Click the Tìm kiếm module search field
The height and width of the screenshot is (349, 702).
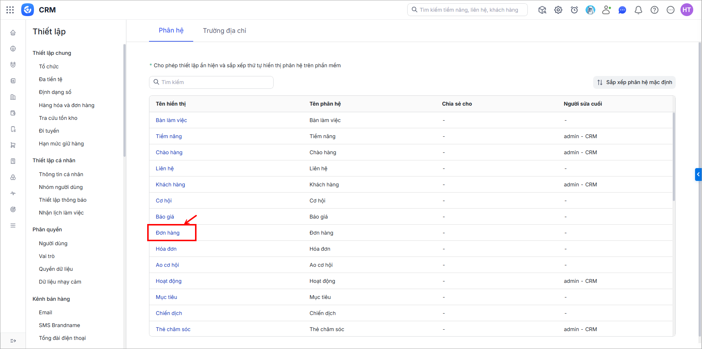tap(211, 82)
